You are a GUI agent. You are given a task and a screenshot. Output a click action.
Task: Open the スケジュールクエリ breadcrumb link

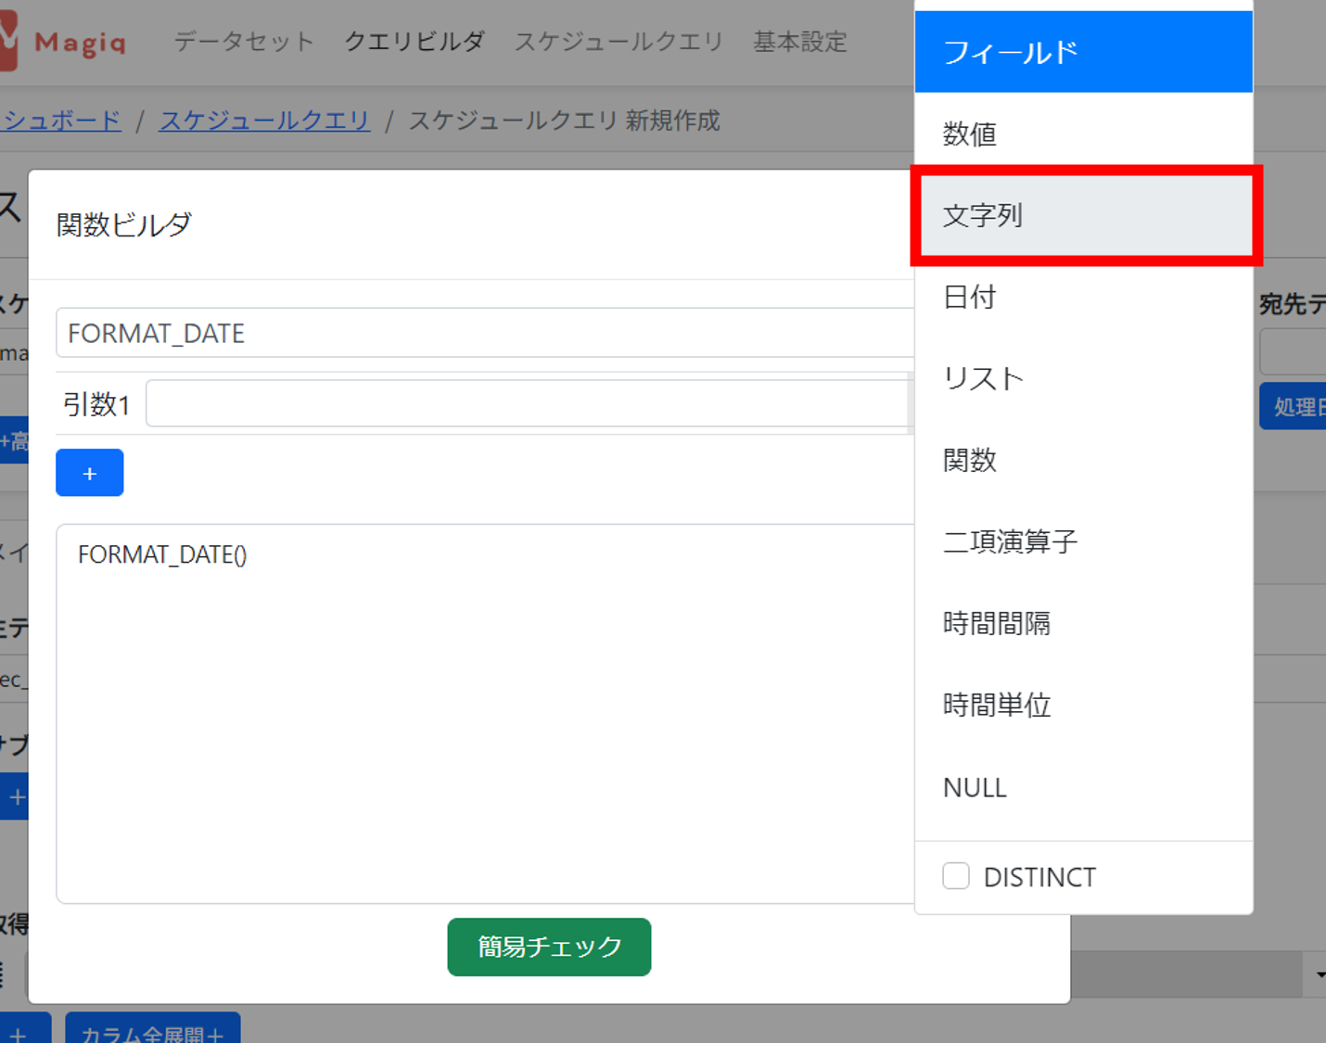[x=264, y=121]
